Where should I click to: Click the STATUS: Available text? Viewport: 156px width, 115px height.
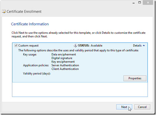coord(90,46)
